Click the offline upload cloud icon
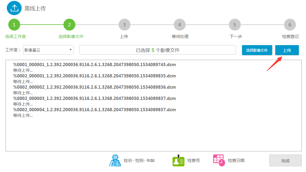Screen dimensions: 306x172 tap(14, 8)
